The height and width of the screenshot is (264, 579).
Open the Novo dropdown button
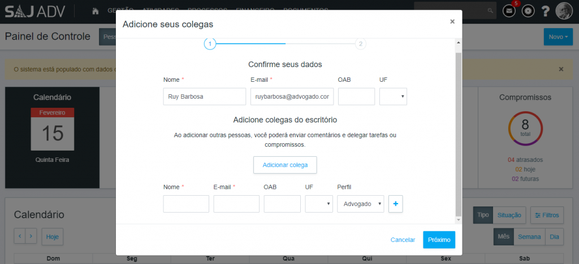558,37
